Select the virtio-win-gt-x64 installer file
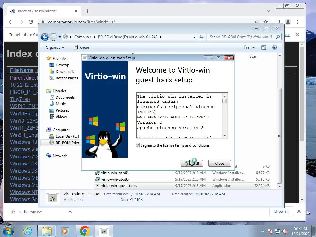Viewport: 316px width, 237px height. tap(115, 173)
